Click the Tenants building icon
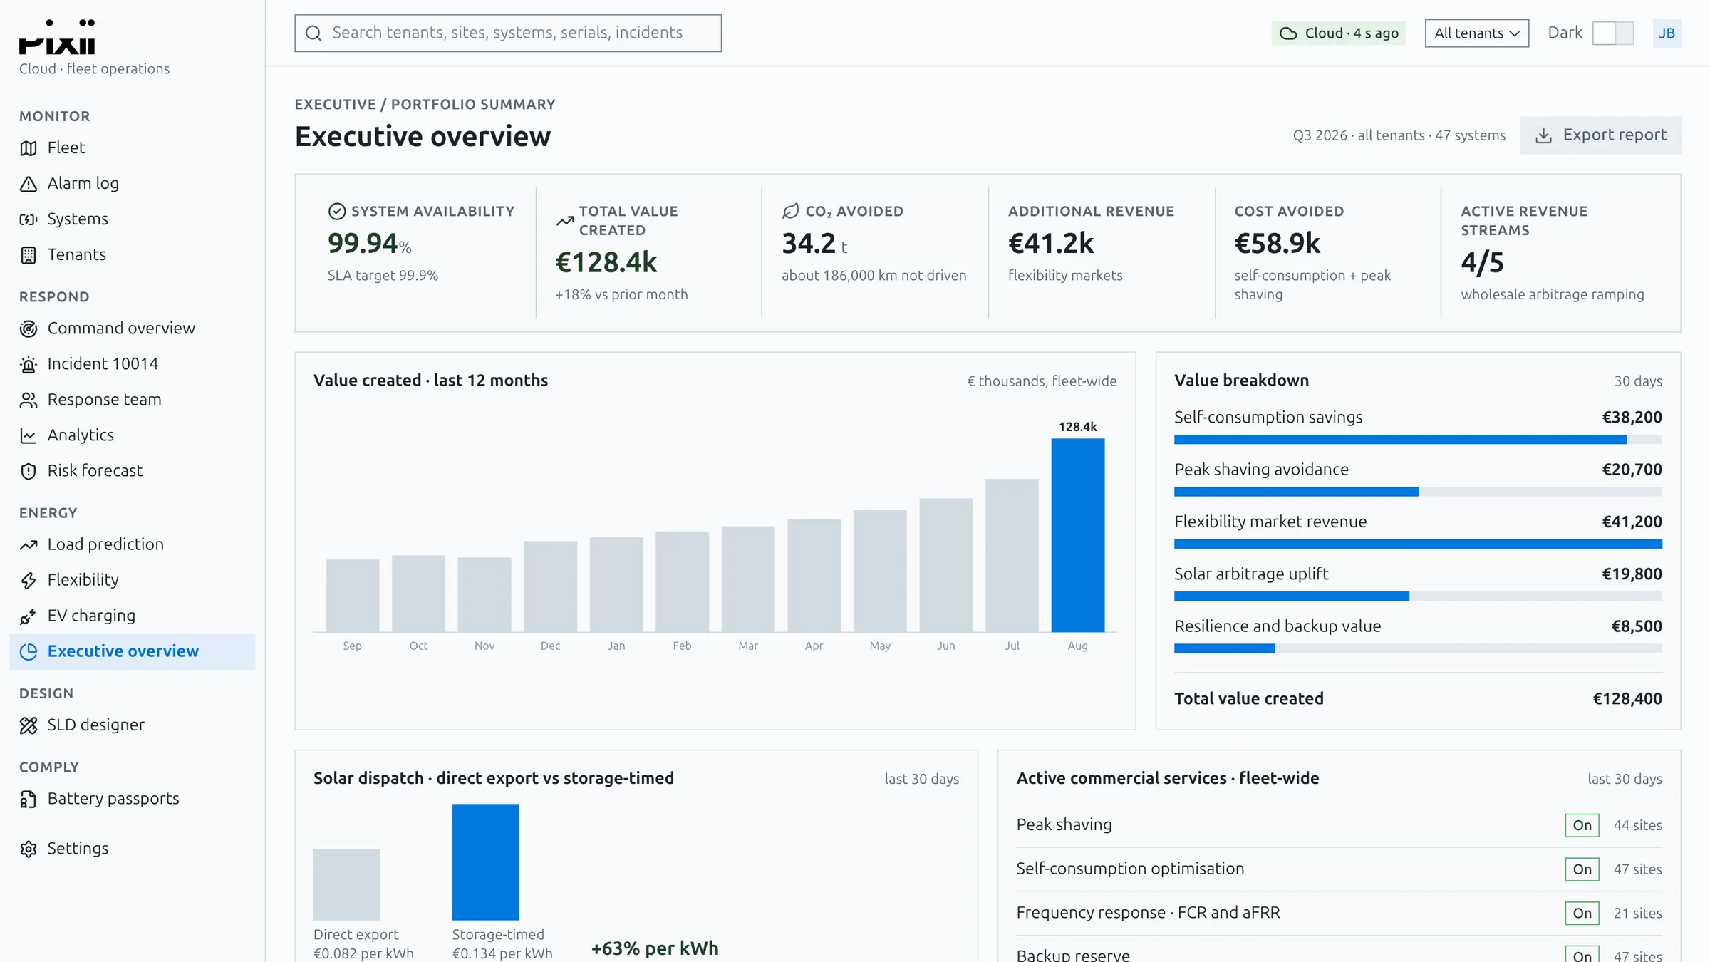The width and height of the screenshot is (1710, 962). [28, 255]
